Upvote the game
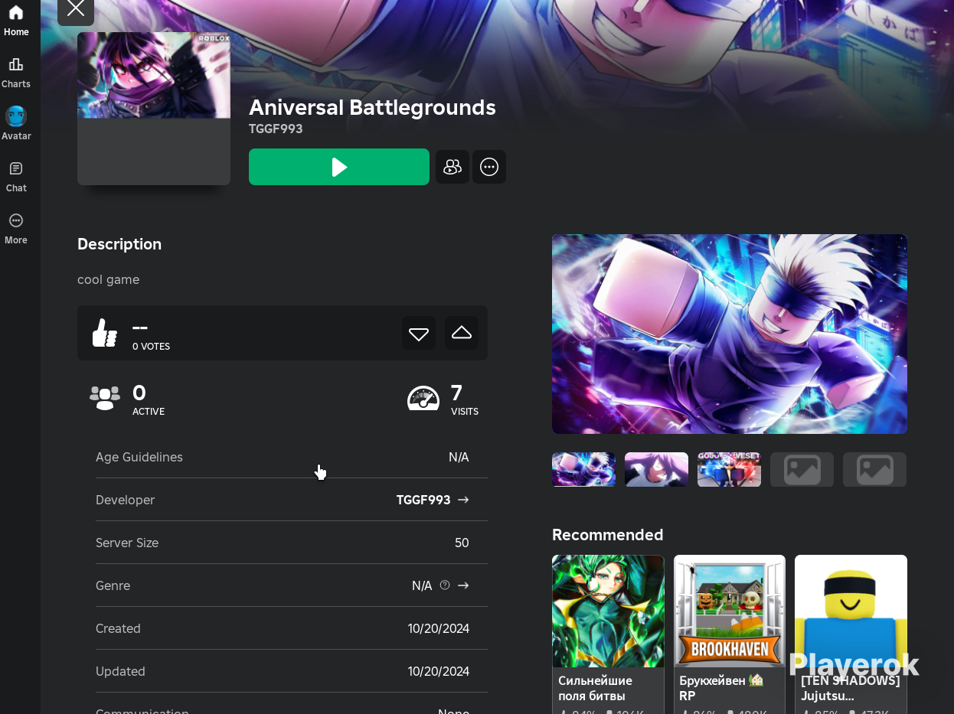The image size is (954, 714). click(462, 333)
